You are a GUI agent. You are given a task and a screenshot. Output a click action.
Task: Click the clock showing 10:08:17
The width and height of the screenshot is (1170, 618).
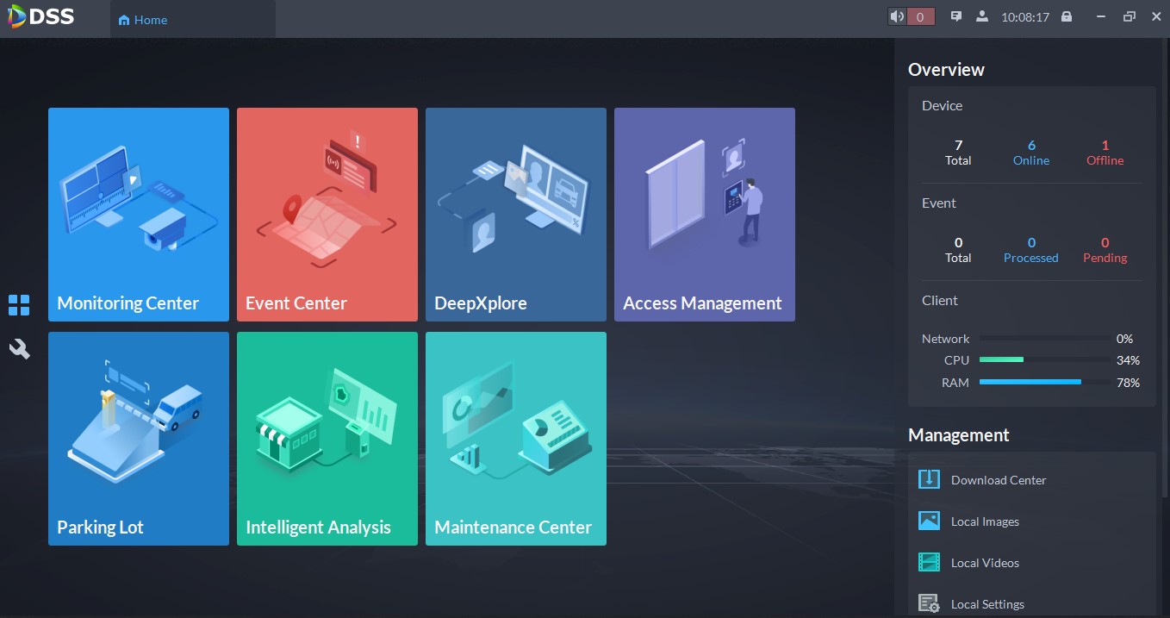click(x=1025, y=17)
